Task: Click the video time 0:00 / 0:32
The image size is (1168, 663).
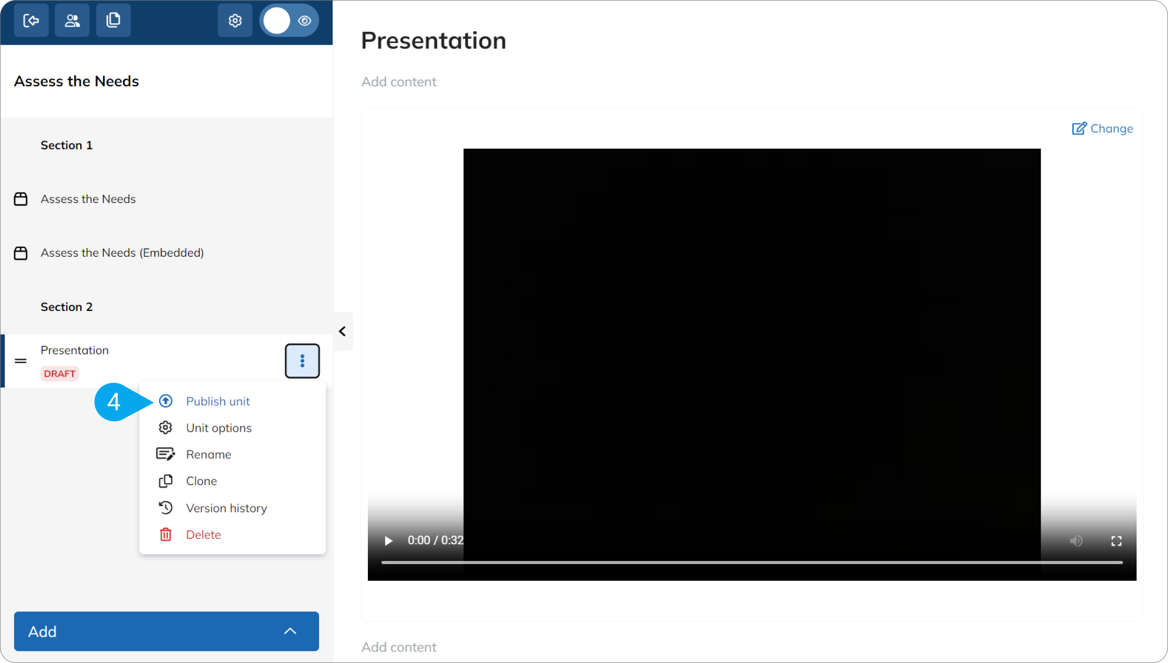Action: 436,540
